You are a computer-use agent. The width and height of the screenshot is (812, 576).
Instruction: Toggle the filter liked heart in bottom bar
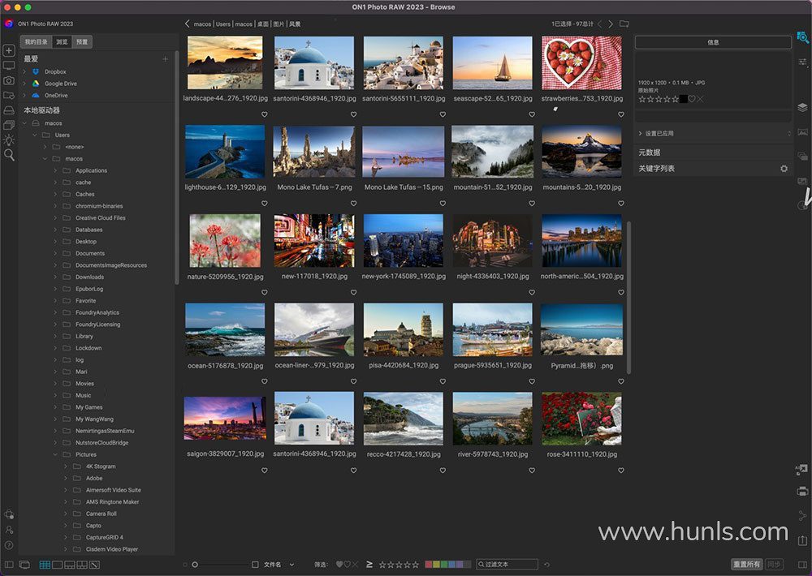[x=339, y=565]
